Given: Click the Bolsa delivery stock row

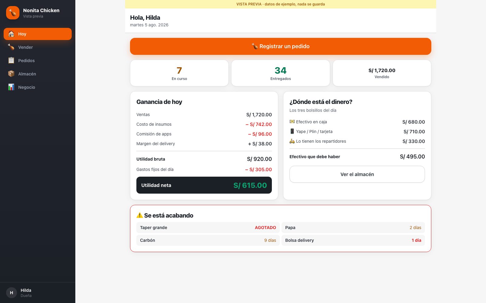Looking at the screenshot, I should 353,240.
